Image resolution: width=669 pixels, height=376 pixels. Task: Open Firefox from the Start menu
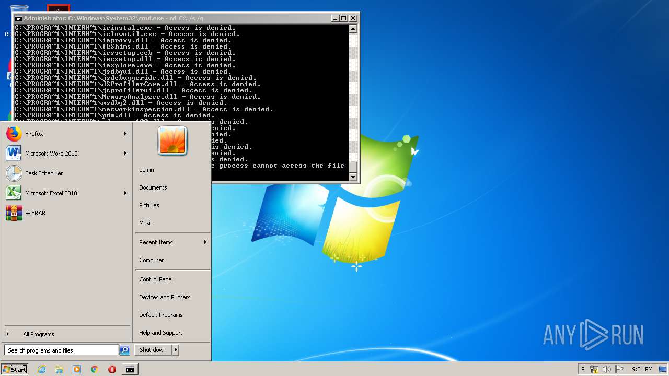67,134
